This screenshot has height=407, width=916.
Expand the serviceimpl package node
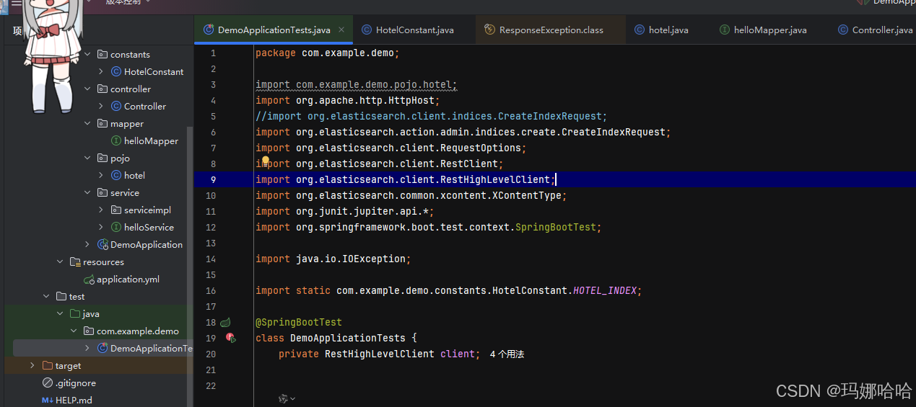click(x=101, y=210)
